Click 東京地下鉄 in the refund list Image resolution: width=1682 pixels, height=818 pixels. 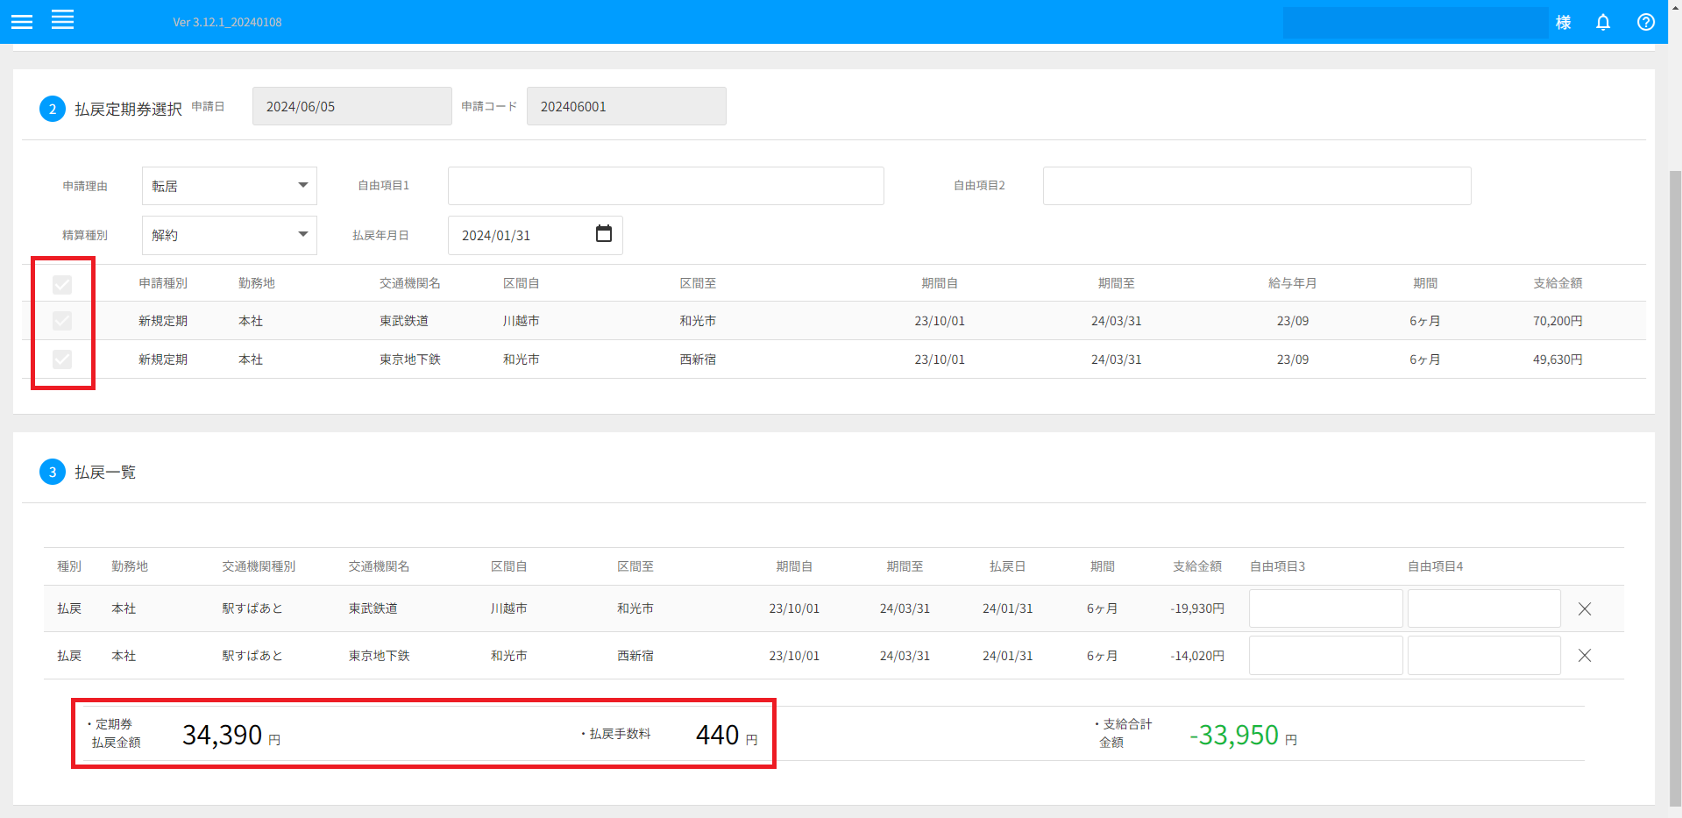click(380, 656)
